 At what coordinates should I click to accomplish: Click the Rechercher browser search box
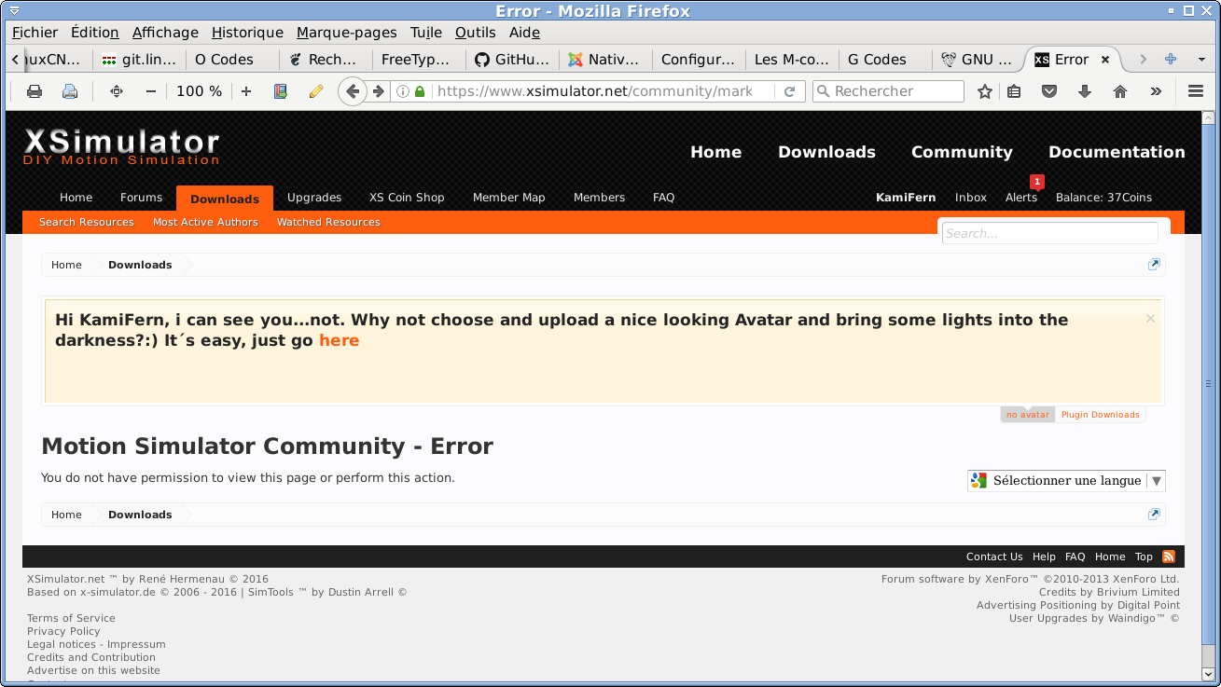(888, 91)
